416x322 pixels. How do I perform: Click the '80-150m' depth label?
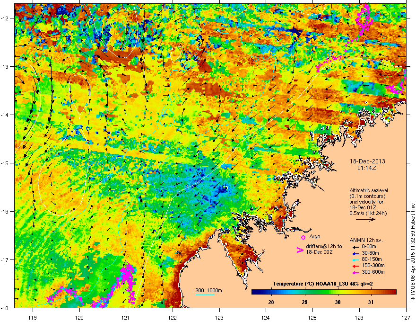[372, 259]
